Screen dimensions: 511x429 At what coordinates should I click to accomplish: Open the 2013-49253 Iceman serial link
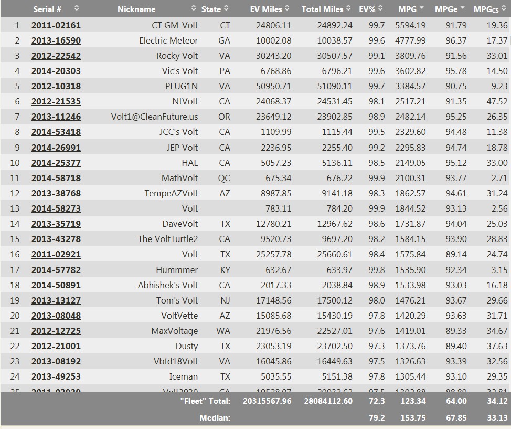click(x=56, y=376)
